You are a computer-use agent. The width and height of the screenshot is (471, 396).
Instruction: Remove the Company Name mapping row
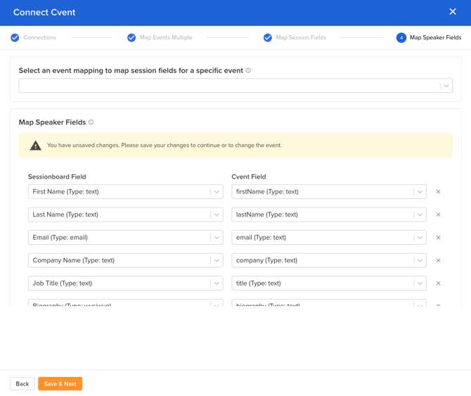point(438,260)
